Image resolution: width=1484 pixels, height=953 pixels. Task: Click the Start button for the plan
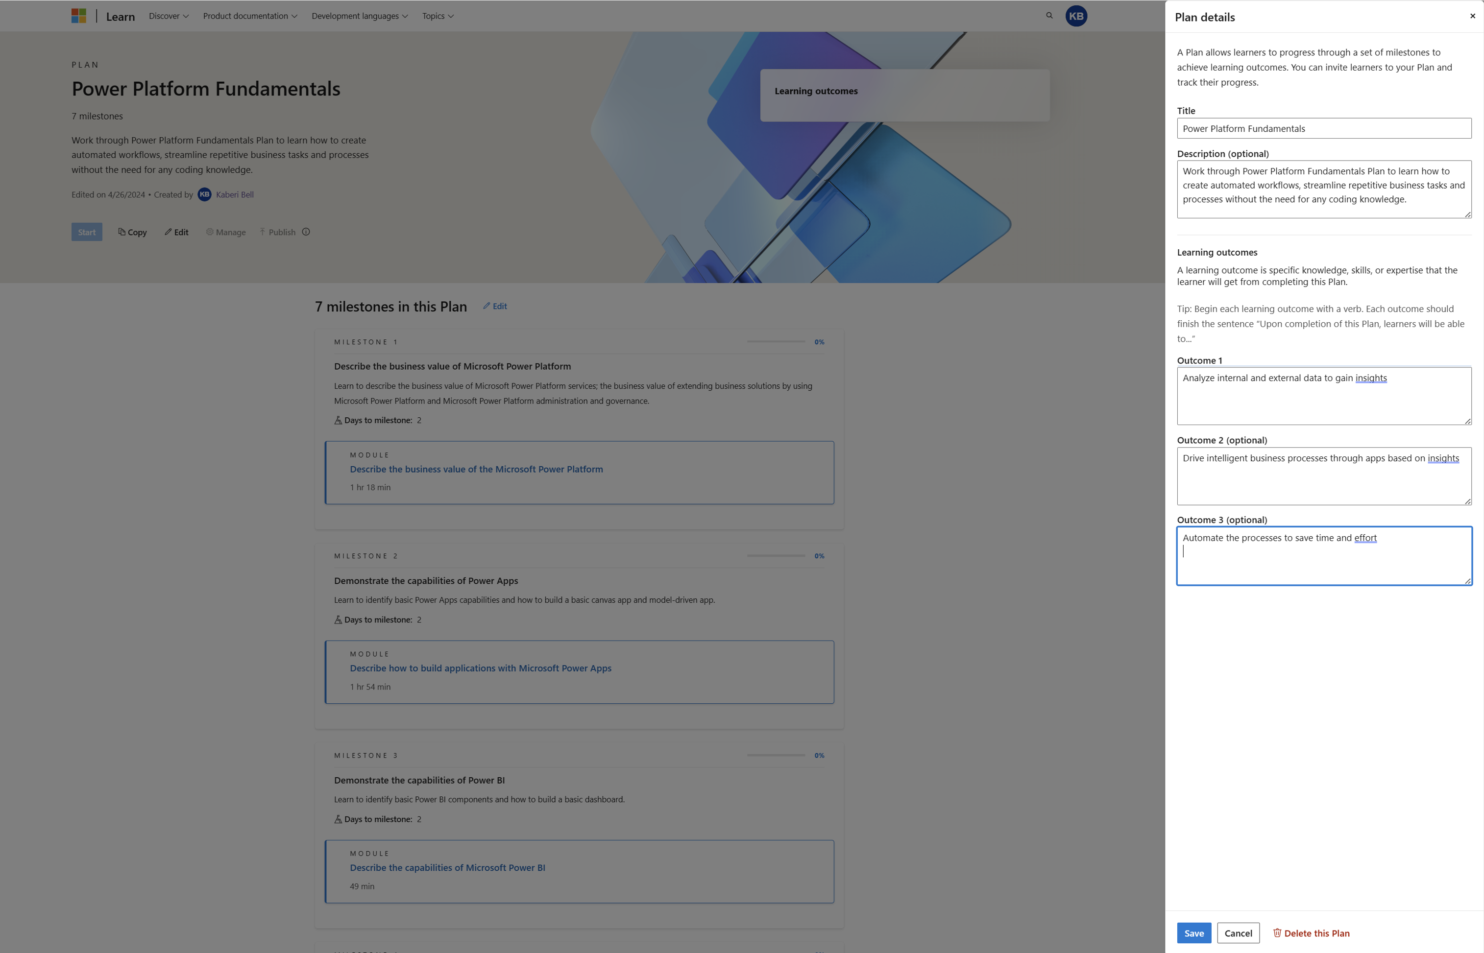(87, 232)
